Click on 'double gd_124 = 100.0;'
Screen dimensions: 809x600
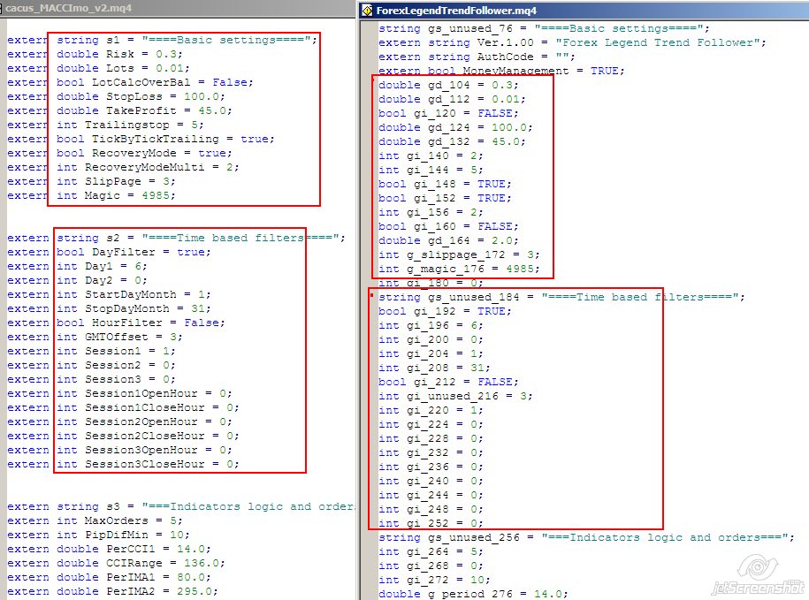[x=455, y=128]
